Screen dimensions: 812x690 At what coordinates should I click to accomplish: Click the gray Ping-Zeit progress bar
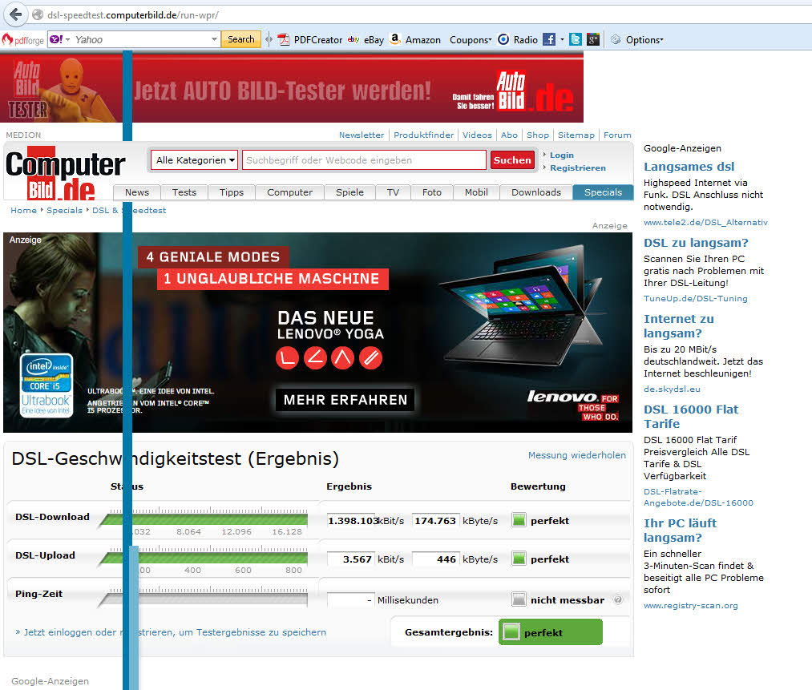point(204,599)
